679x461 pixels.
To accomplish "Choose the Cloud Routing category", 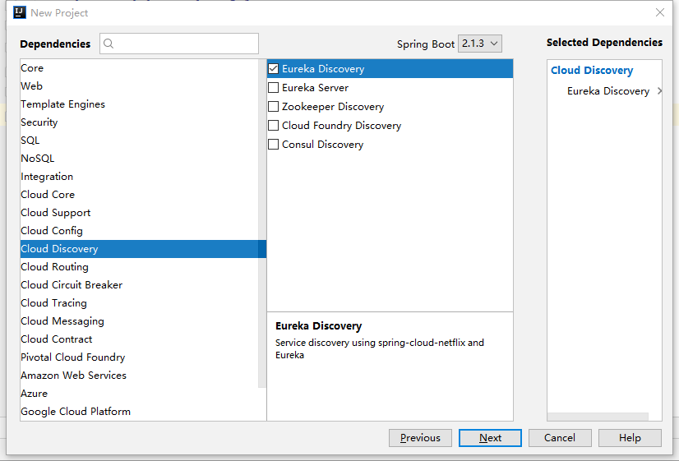I will coord(139,267).
